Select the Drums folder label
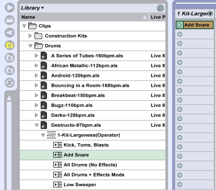This screenshot has height=190, width=216. [53, 46]
